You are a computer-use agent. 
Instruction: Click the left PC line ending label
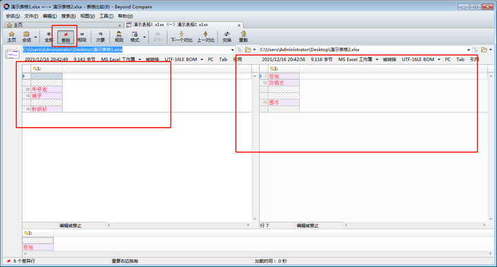211,59
